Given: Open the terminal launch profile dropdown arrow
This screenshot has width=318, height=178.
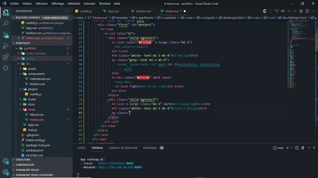Looking at the screenshot, I should pyautogui.click(x=292, y=148).
